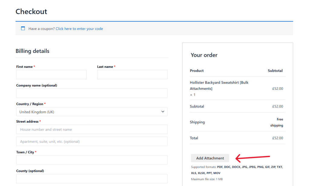Click the Add Attachment button

[210, 158]
